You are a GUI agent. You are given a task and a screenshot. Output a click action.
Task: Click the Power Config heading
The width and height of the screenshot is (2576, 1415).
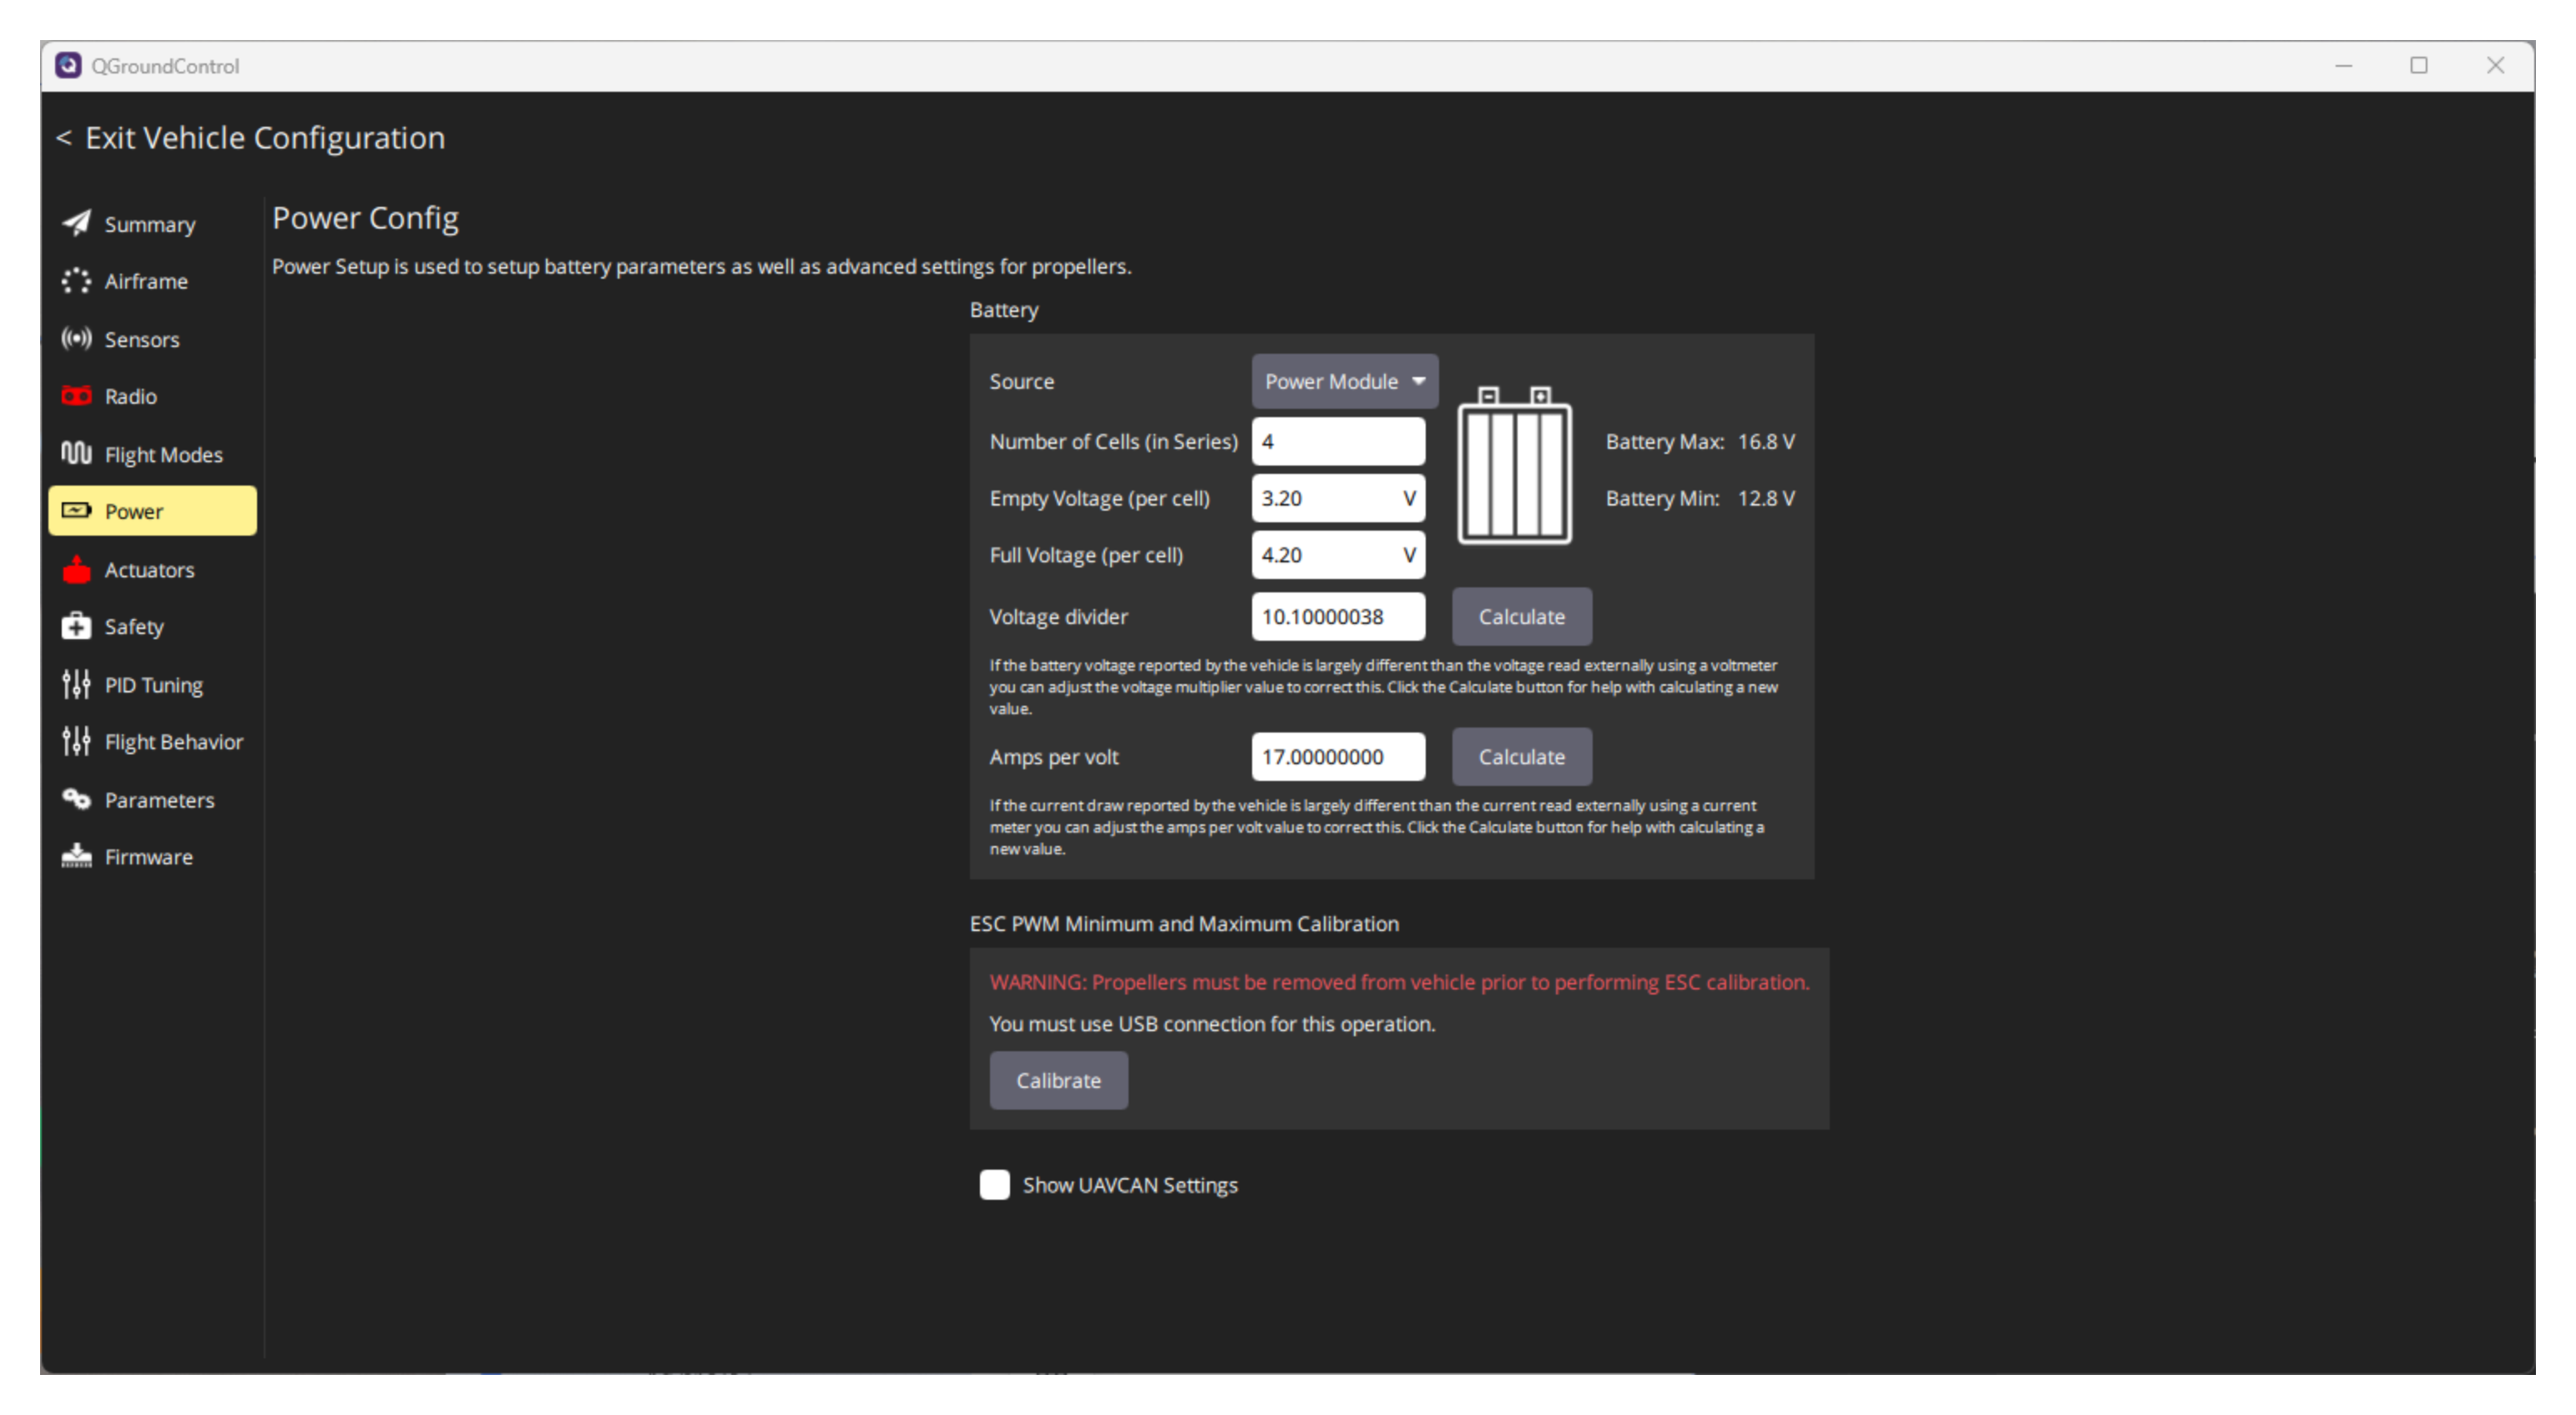tap(365, 218)
